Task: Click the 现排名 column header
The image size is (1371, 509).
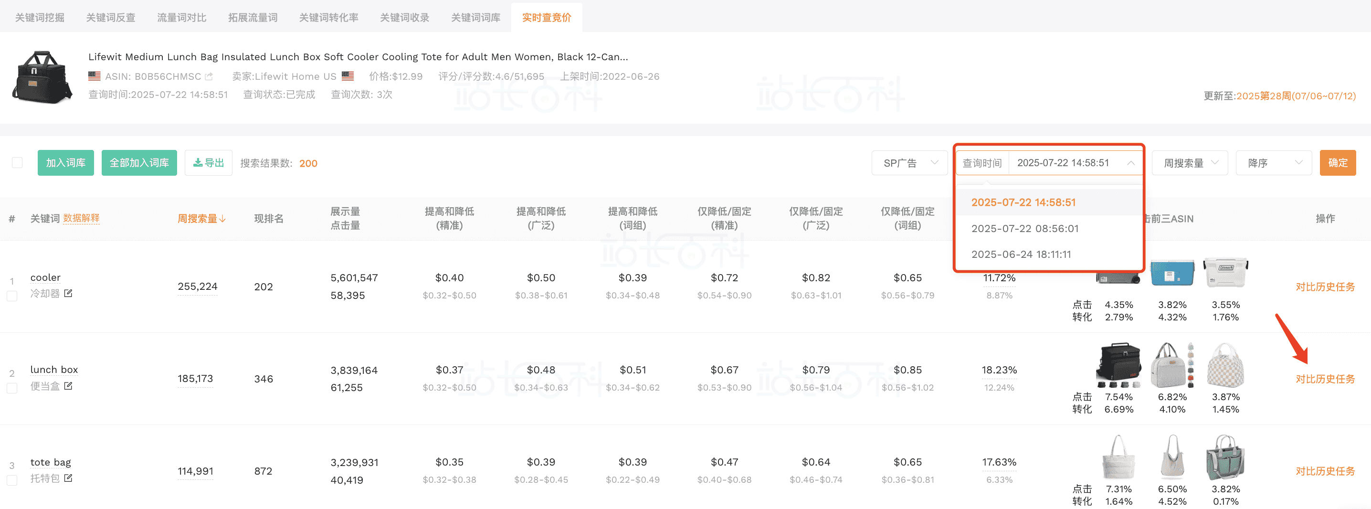Action: click(x=269, y=219)
